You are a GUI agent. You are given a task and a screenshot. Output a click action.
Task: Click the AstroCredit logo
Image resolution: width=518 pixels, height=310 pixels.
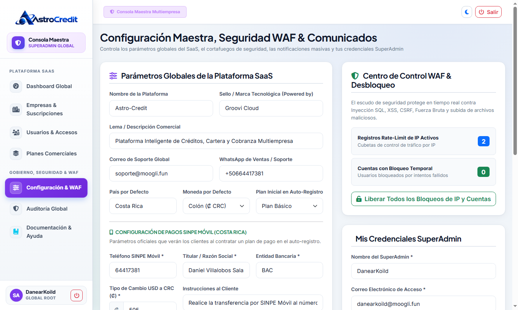46,18
